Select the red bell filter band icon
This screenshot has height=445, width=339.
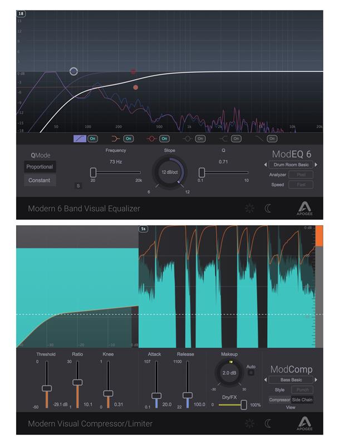151,139
